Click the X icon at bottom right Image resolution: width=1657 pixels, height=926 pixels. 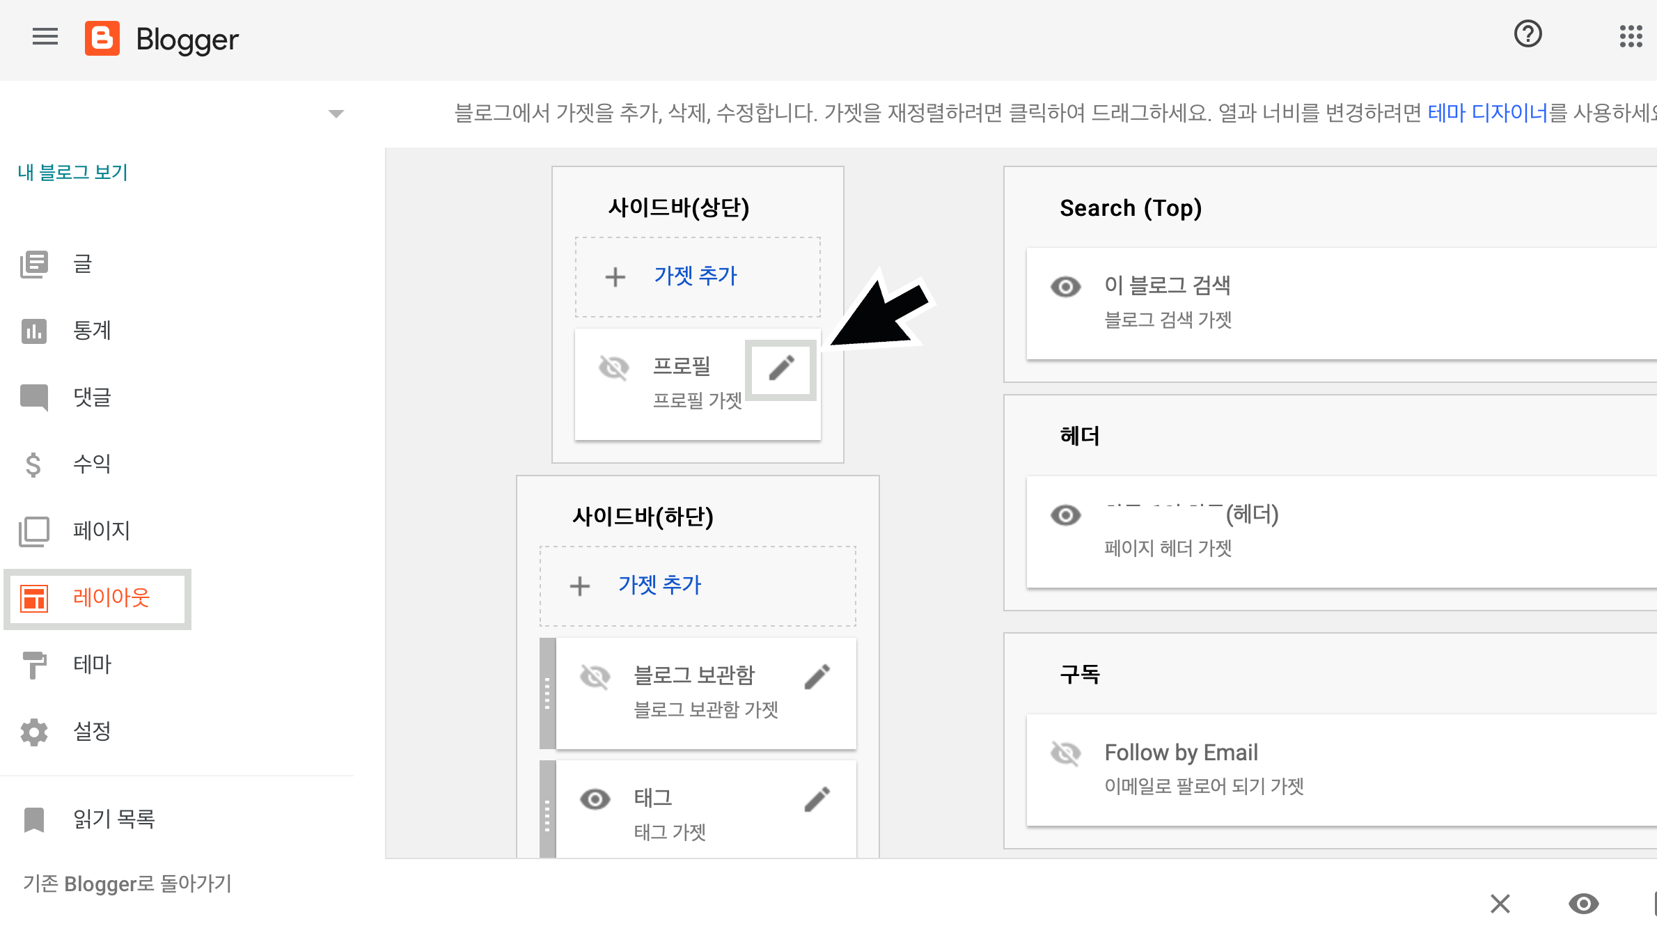point(1500,903)
